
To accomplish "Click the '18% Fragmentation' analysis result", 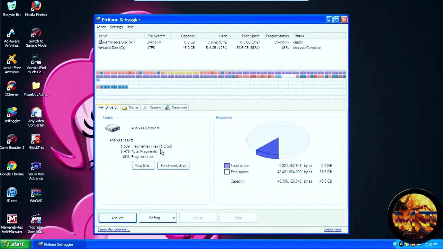I will pos(138,157).
